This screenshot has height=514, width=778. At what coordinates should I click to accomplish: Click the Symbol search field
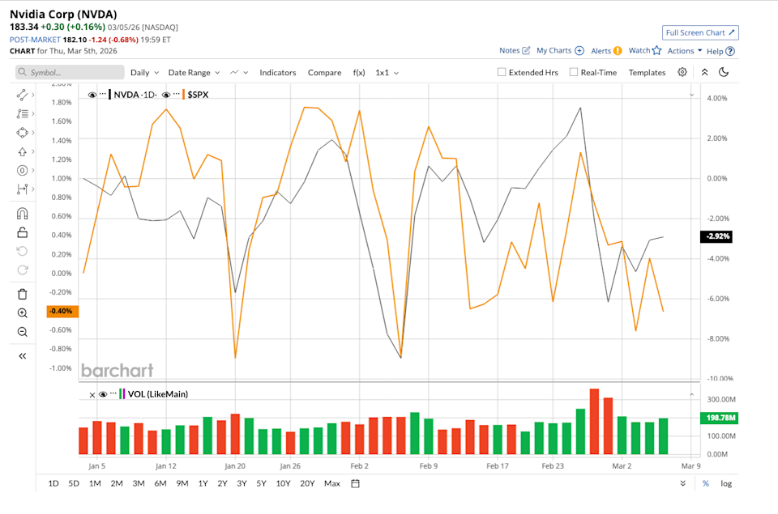pos(71,72)
